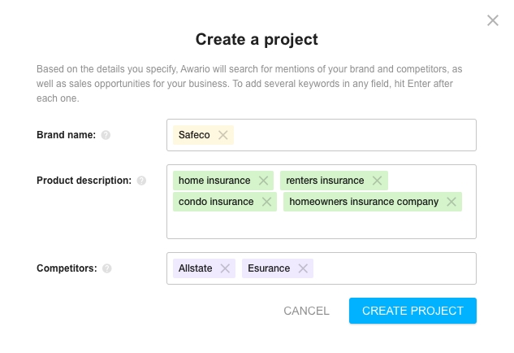Screen dimensions: 514x353
Task: Remove the Safeco brand tag
Action: coord(223,135)
